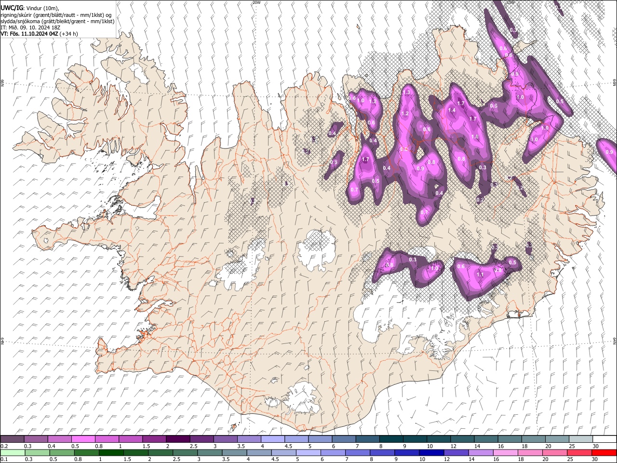Pick the dark purple top-row swatch between 2 and 2.5
The height and width of the screenshot is (463, 617).
tap(178, 439)
